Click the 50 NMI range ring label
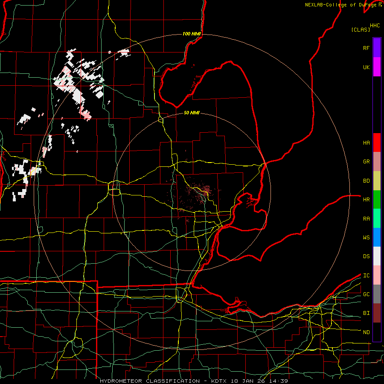 [192, 113]
